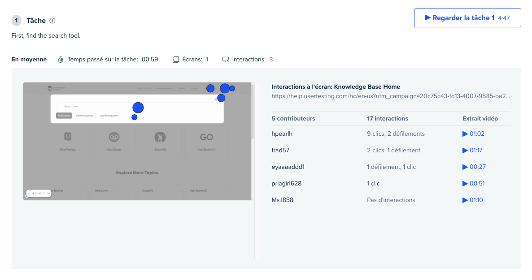Click the 5 contributeurs column header

pos(293,119)
